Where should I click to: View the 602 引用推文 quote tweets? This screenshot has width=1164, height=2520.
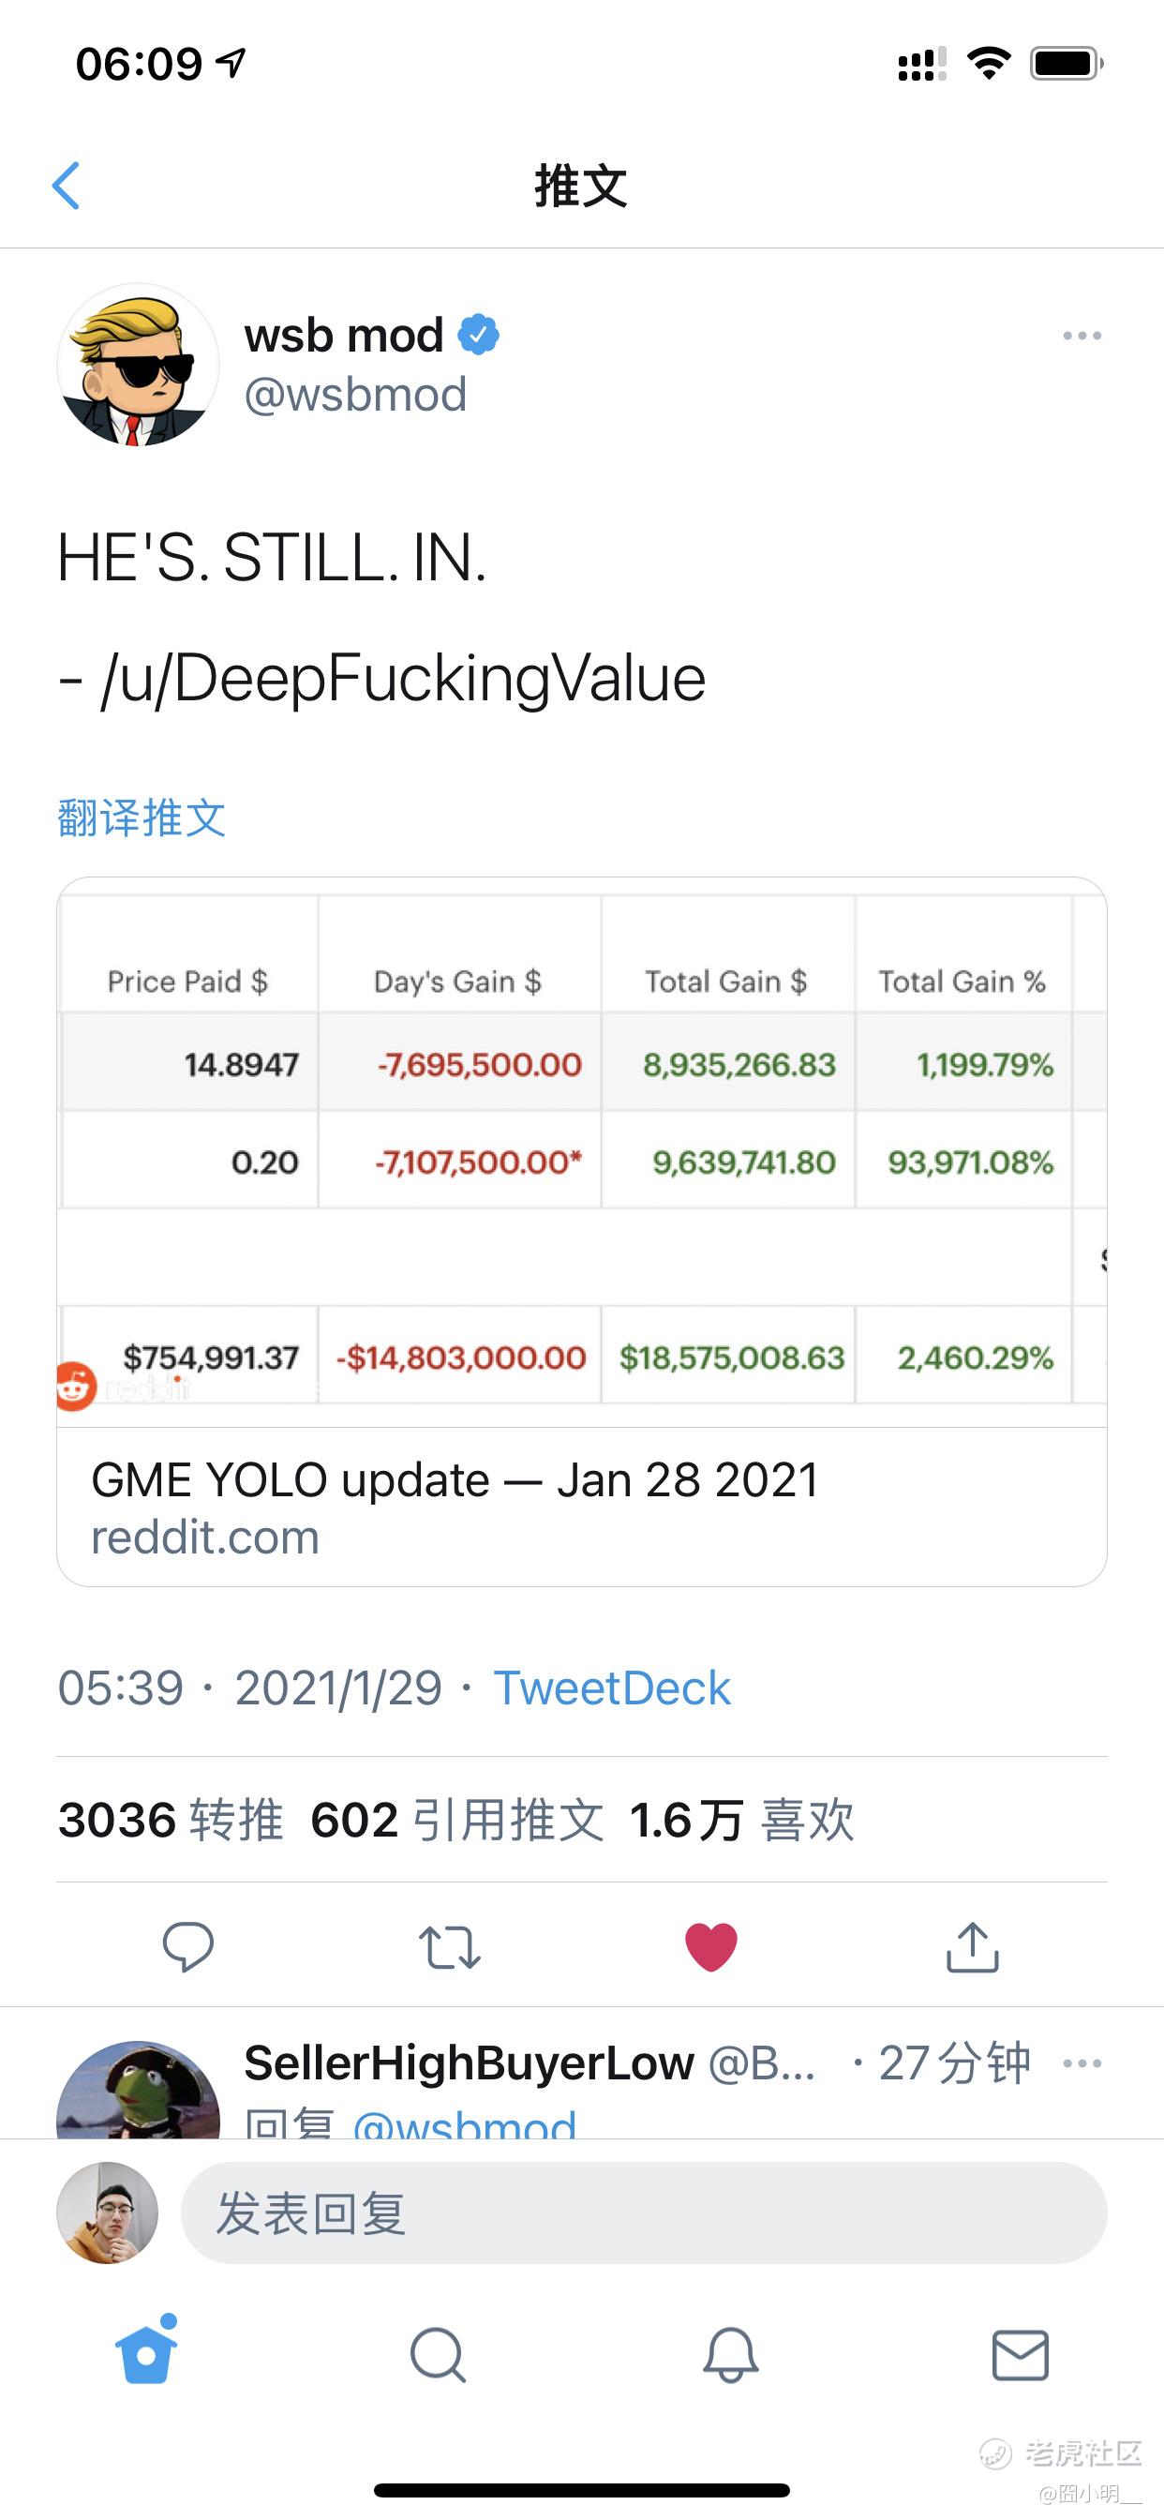[456, 1820]
